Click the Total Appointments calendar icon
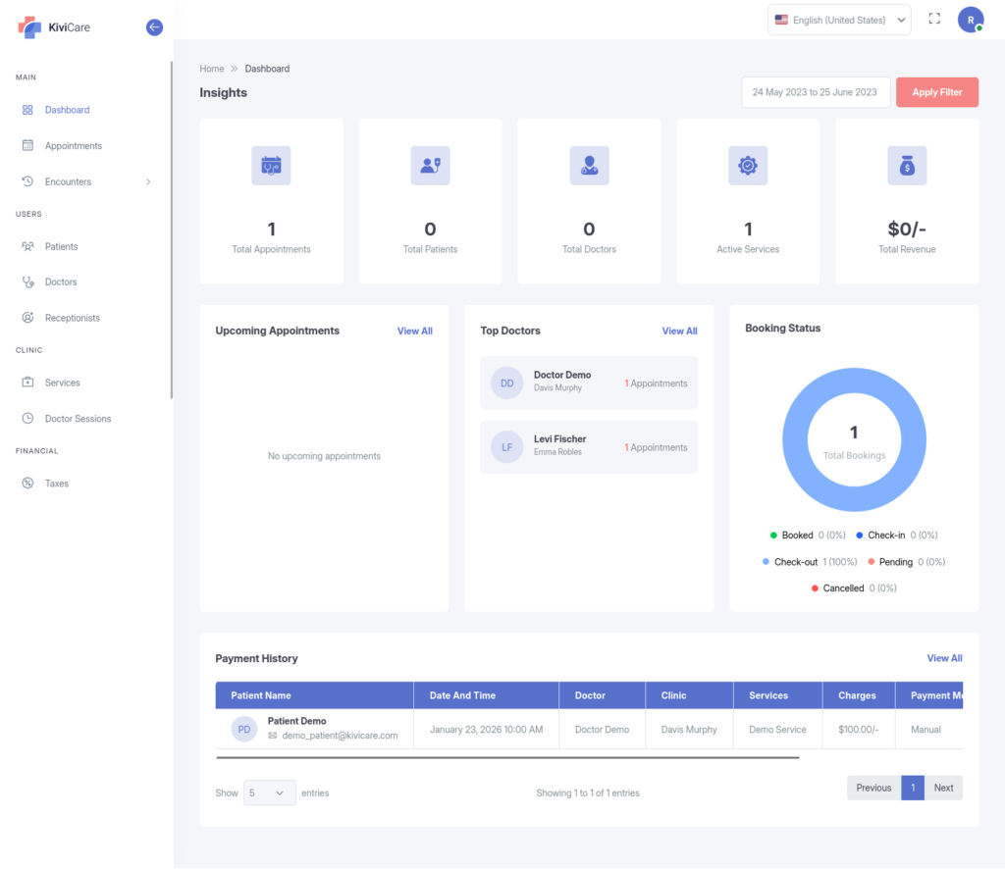This screenshot has height=869, width=1005. tap(271, 166)
